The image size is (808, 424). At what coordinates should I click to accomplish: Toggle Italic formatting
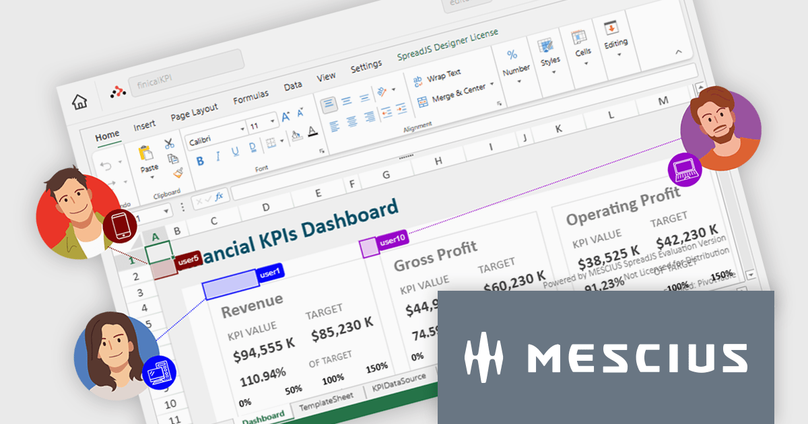pos(217,157)
